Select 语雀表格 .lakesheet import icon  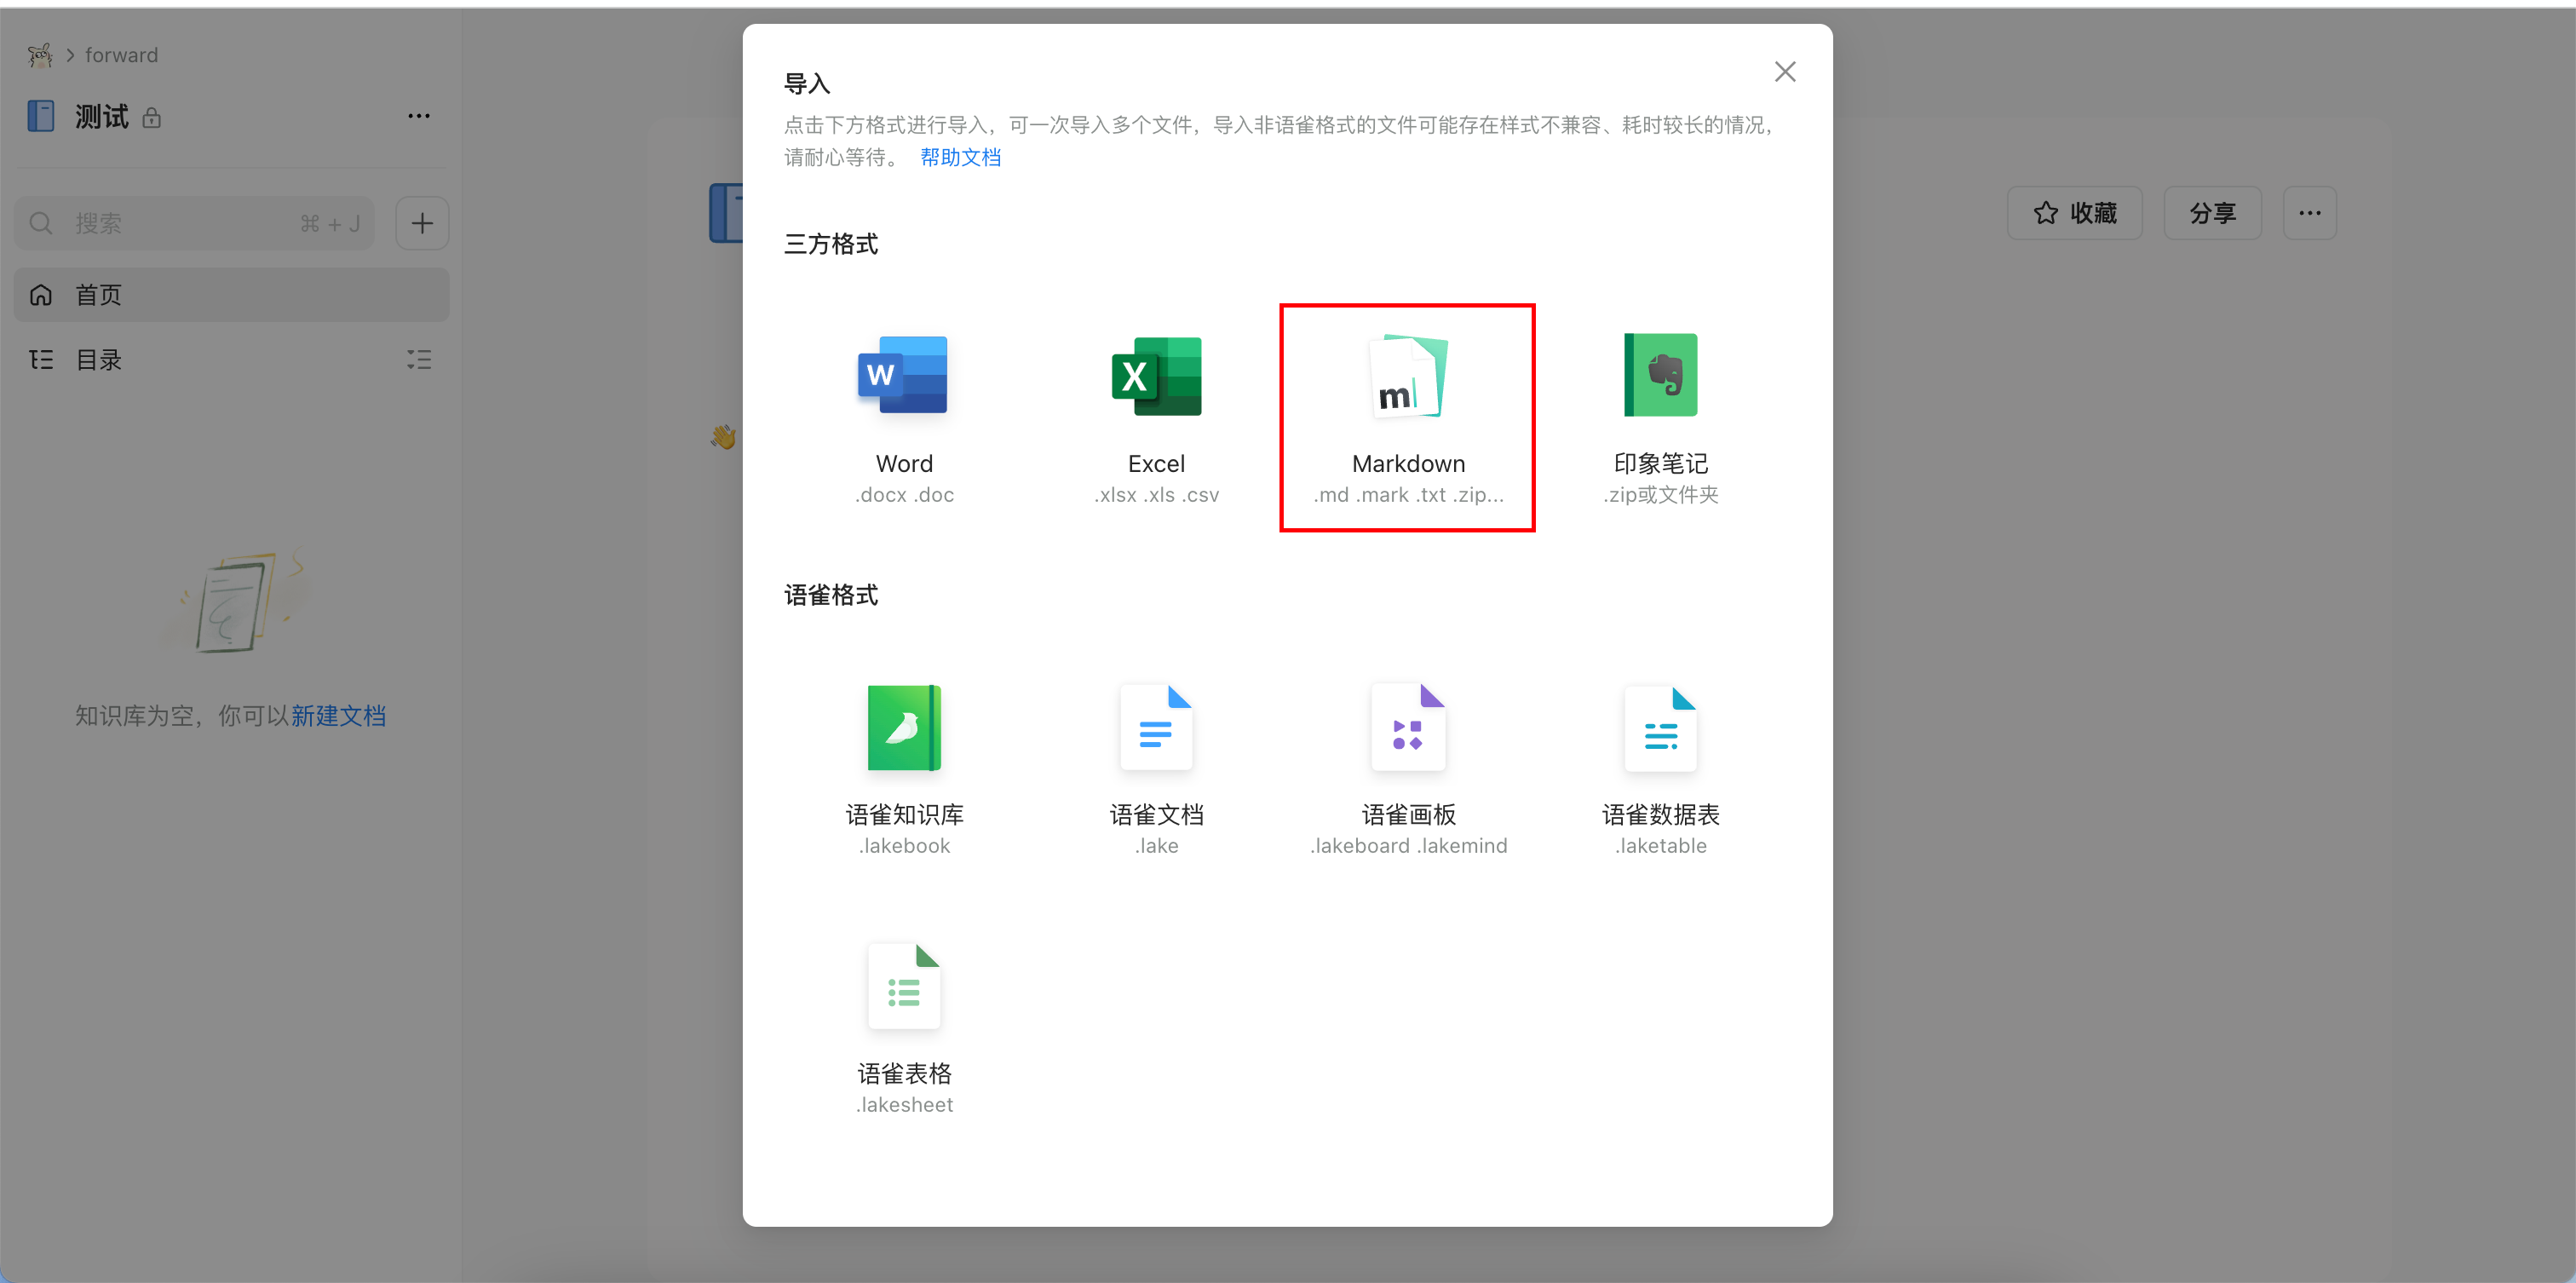903,986
